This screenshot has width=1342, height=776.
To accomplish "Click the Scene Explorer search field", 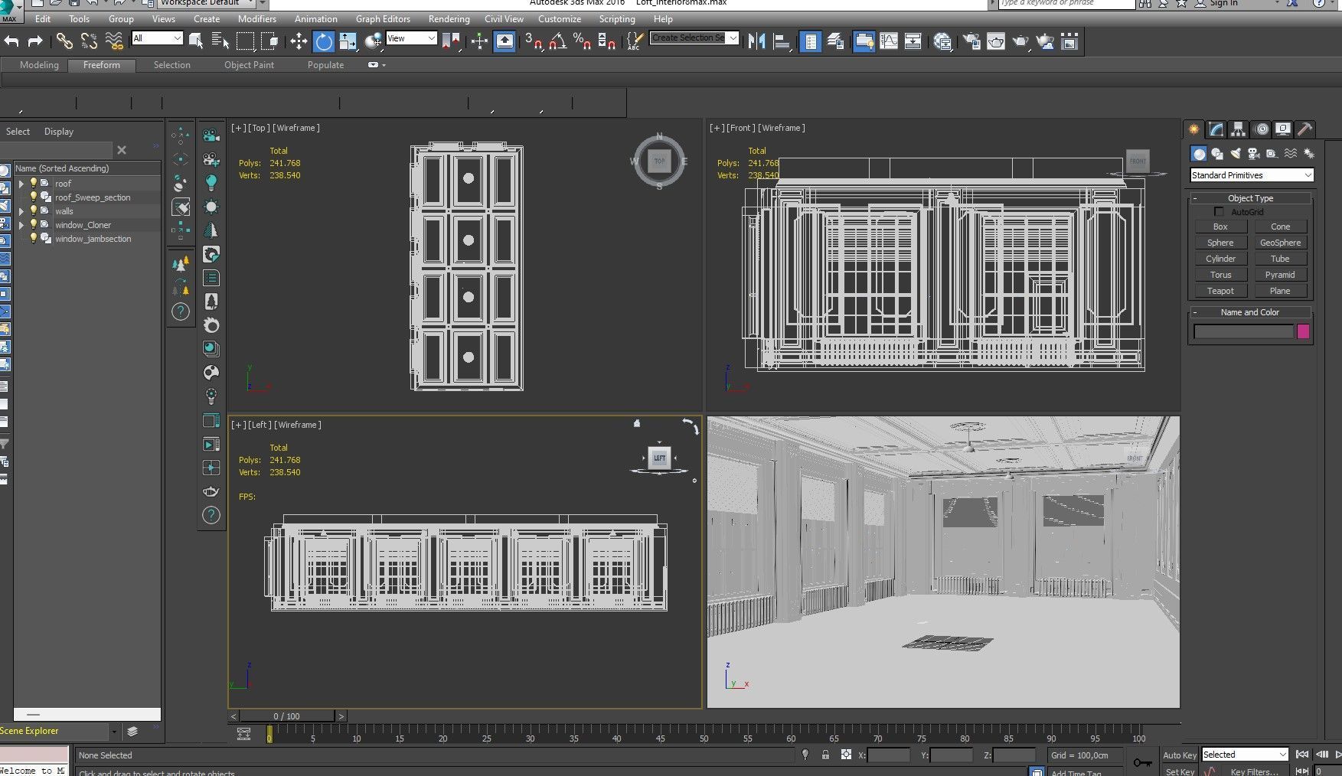I will point(56,150).
